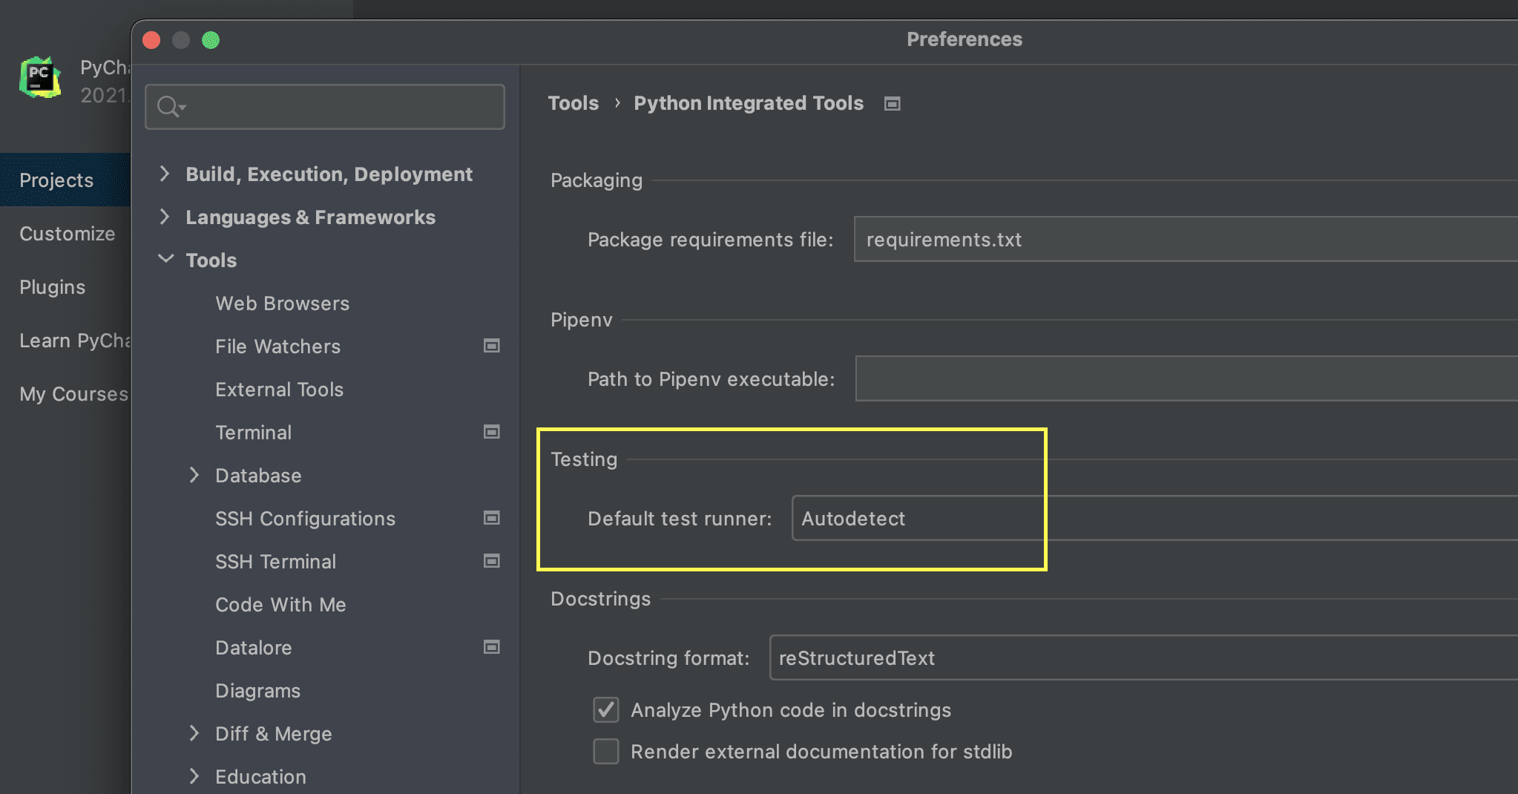The width and height of the screenshot is (1518, 794).
Task: Expand the Education tree node
Action: pos(194,776)
